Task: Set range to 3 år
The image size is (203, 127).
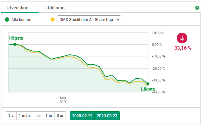Action: click(60, 116)
